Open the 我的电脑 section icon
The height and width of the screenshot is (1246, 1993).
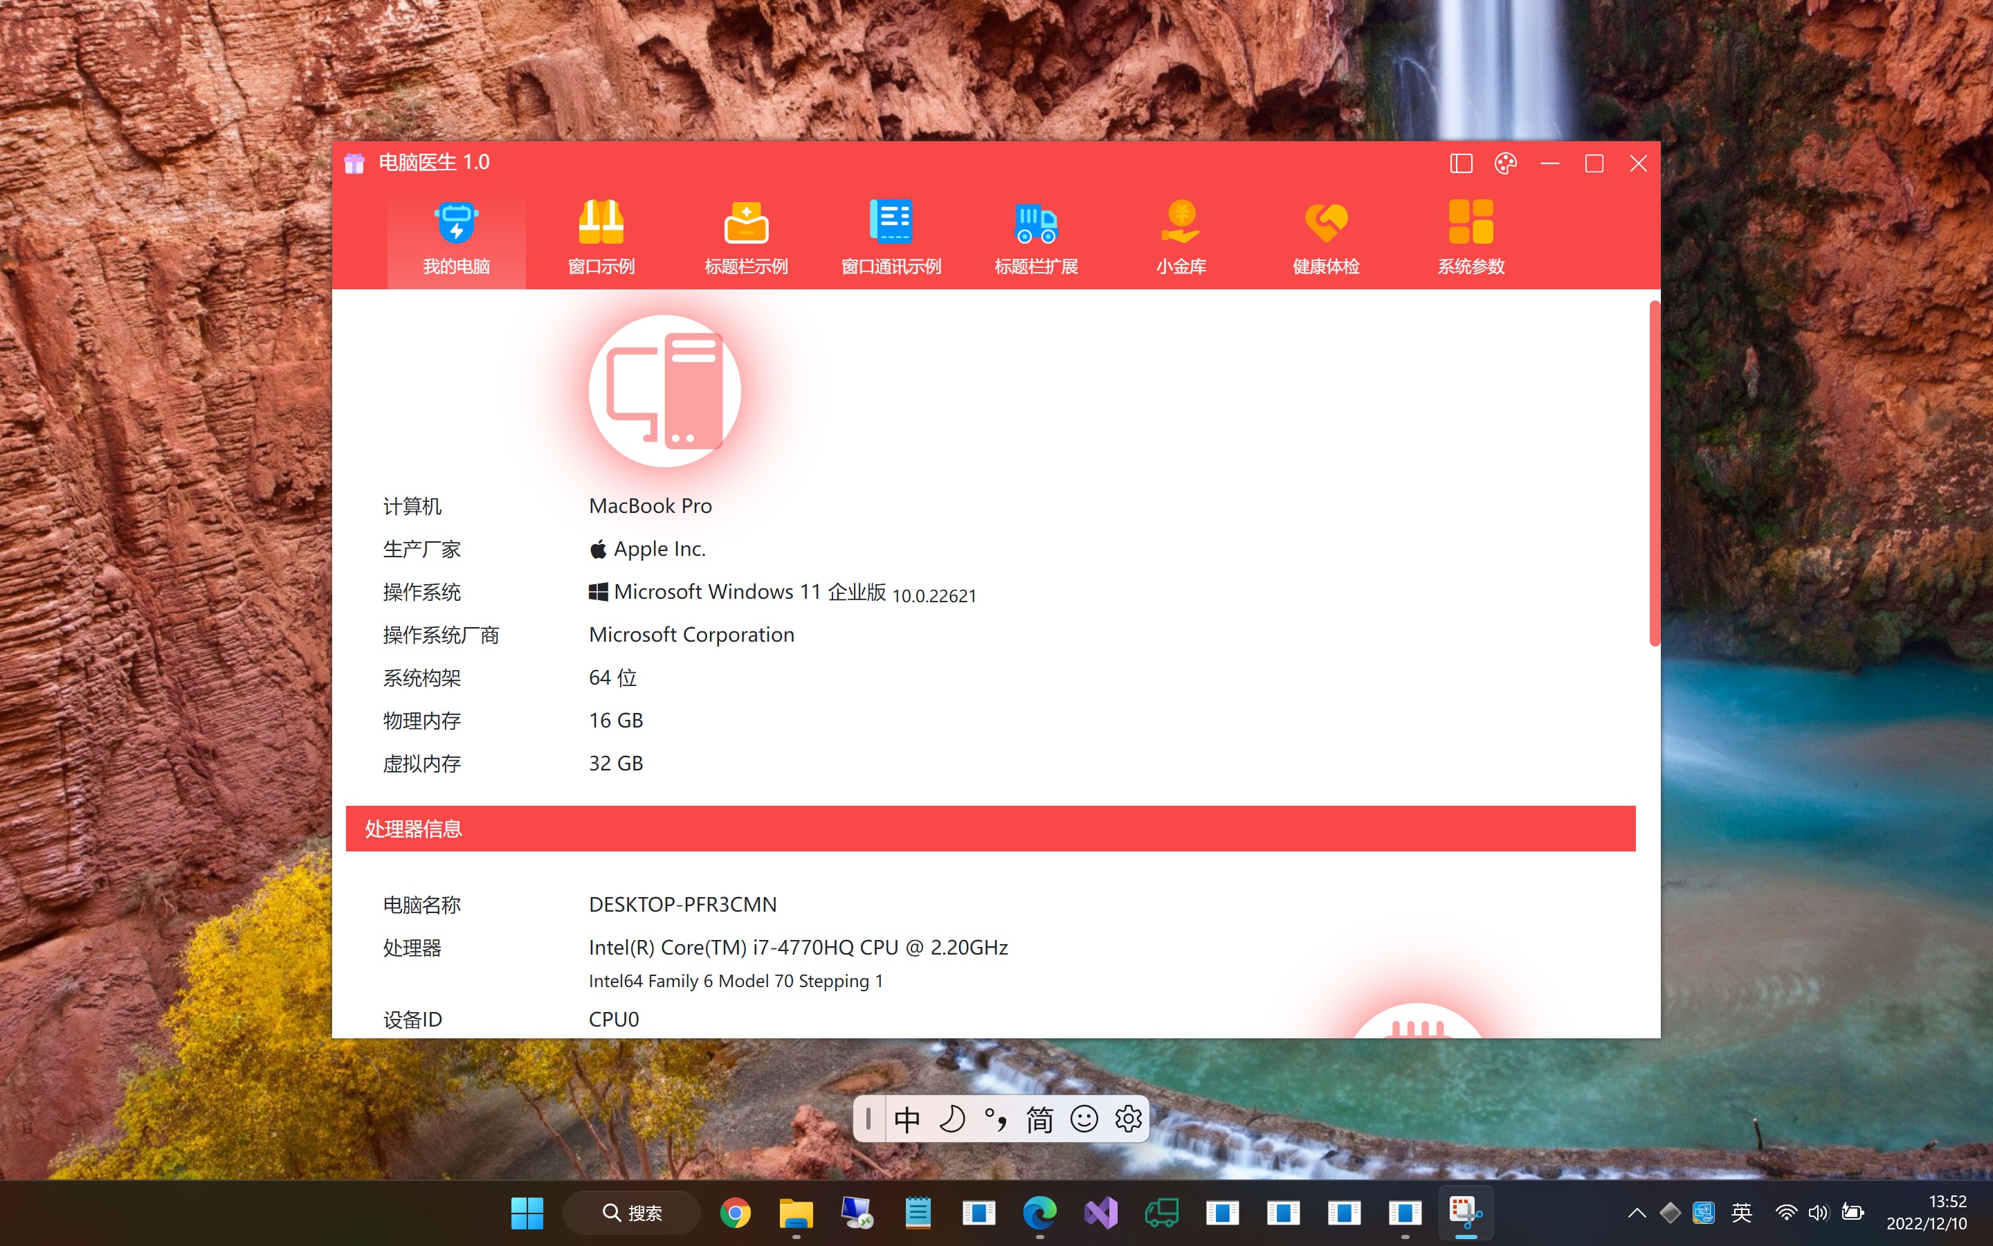click(456, 222)
